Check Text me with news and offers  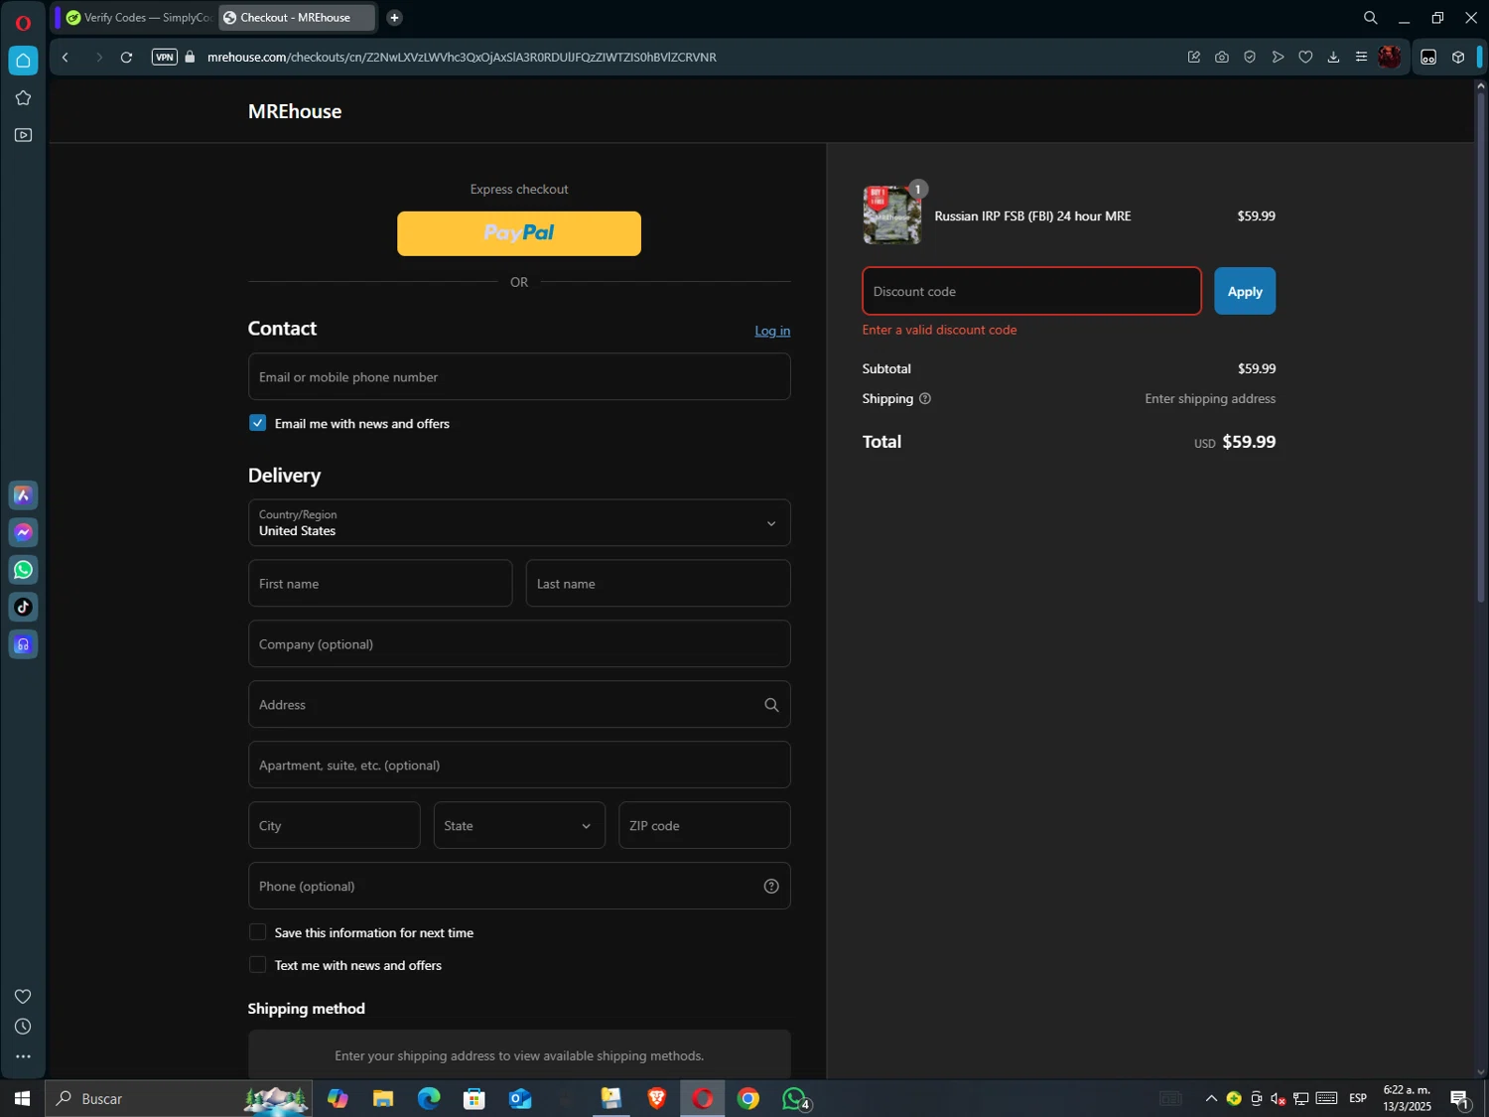click(x=258, y=965)
